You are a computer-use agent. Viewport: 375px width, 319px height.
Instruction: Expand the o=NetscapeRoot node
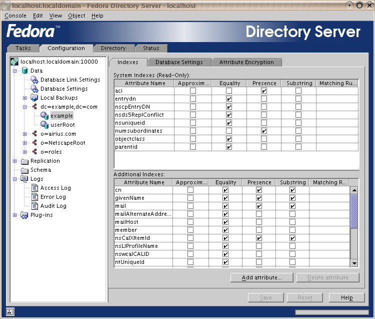24,143
